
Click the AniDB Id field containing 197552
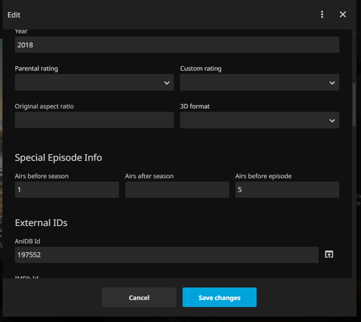166,255
